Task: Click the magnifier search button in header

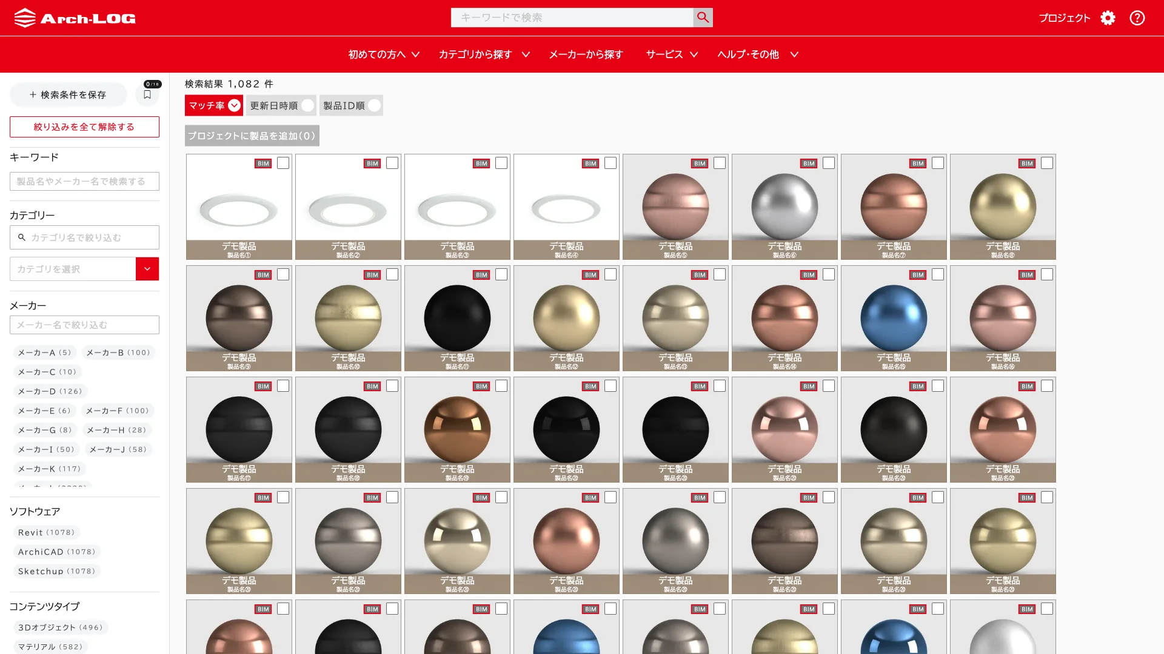Action: point(703,18)
